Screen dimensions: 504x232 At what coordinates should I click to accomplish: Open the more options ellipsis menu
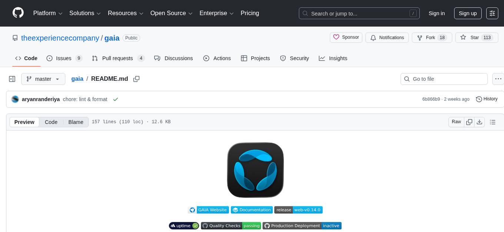click(x=498, y=79)
